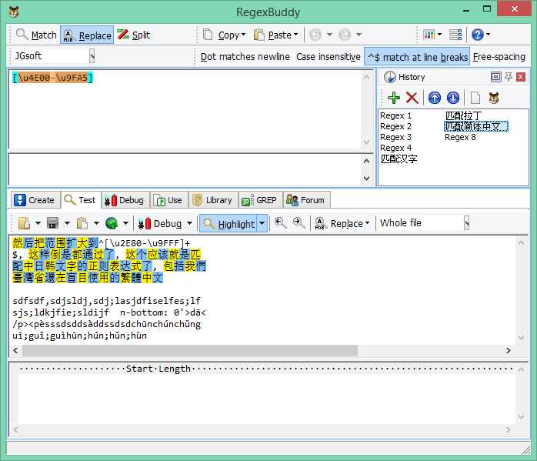Open the layout view options icon
537x461 pixels.
[429, 35]
